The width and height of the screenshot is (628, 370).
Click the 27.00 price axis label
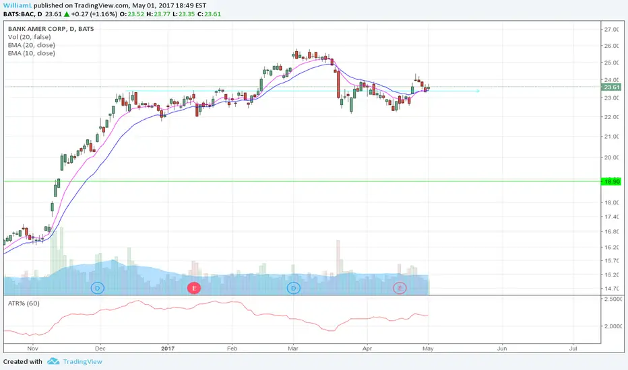tap(612, 30)
